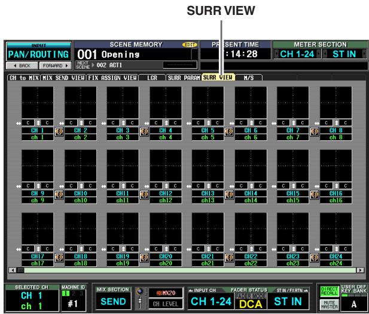Click the 001 Opening scene name
This screenshot has width=369, height=314.
(x=108, y=54)
